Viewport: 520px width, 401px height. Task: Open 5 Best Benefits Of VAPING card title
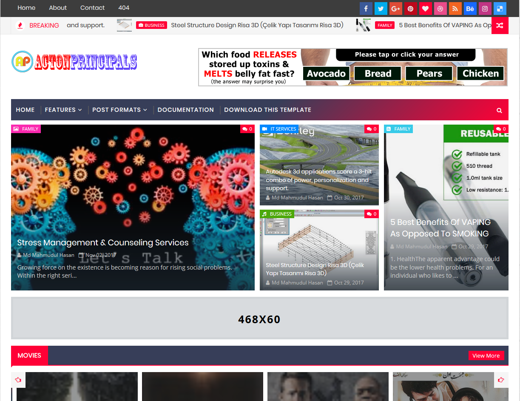pos(440,228)
